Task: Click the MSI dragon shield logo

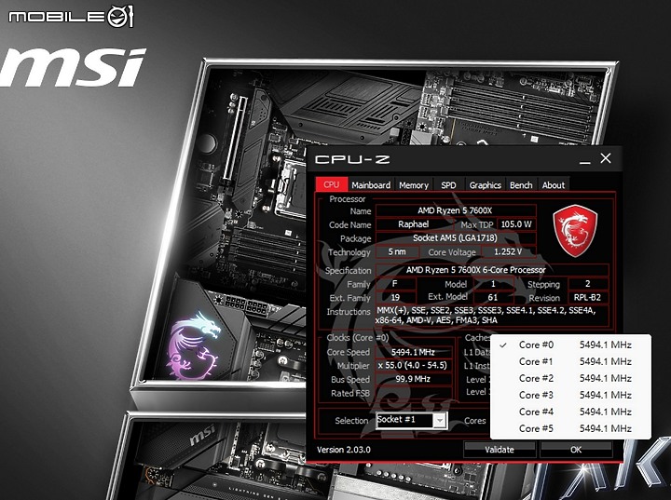Action: (575, 231)
